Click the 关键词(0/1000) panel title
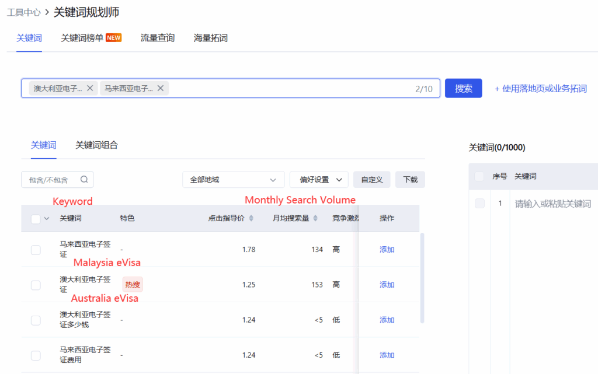The height and width of the screenshot is (374, 598). pos(497,148)
